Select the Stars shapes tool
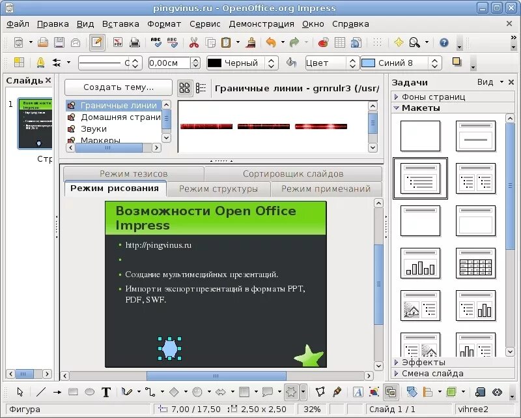Image resolution: width=521 pixels, height=418 pixels. [x=290, y=392]
